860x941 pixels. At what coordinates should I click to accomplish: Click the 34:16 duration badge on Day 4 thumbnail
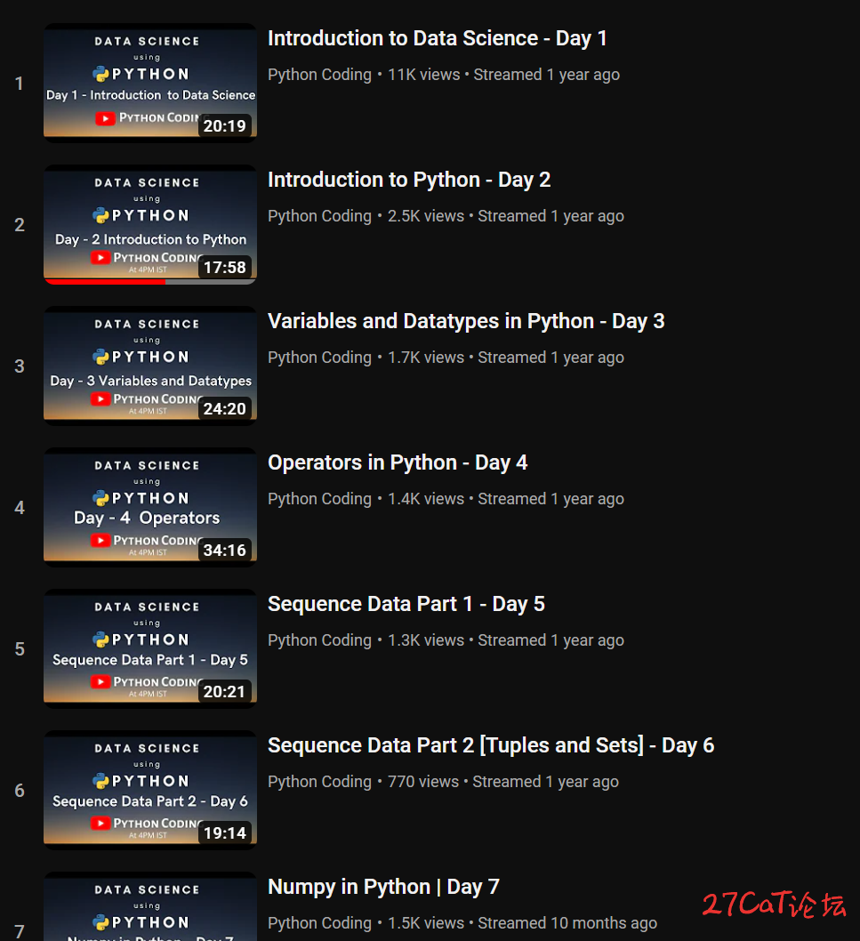pyautogui.click(x=224, y=550)
